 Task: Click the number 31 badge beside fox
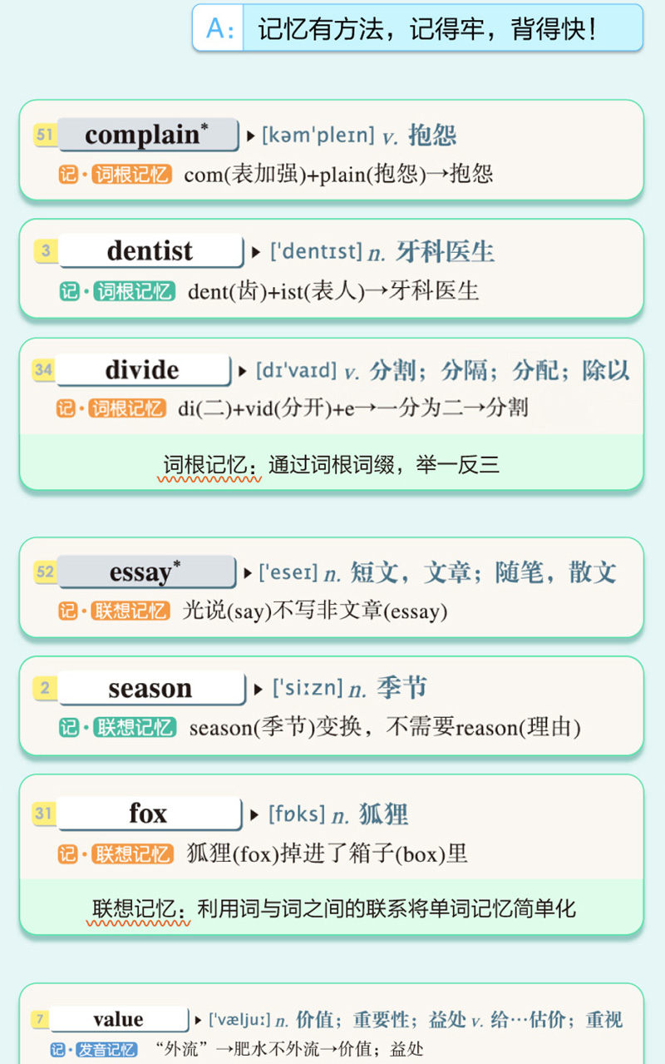tap(44, 813)
